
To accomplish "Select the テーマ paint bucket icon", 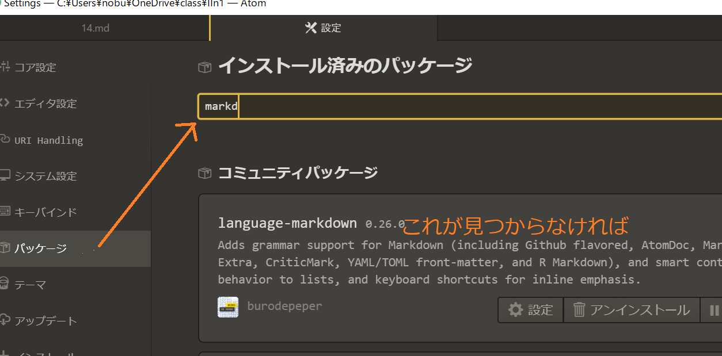I will pyautogui.click(x=5, y=284).
